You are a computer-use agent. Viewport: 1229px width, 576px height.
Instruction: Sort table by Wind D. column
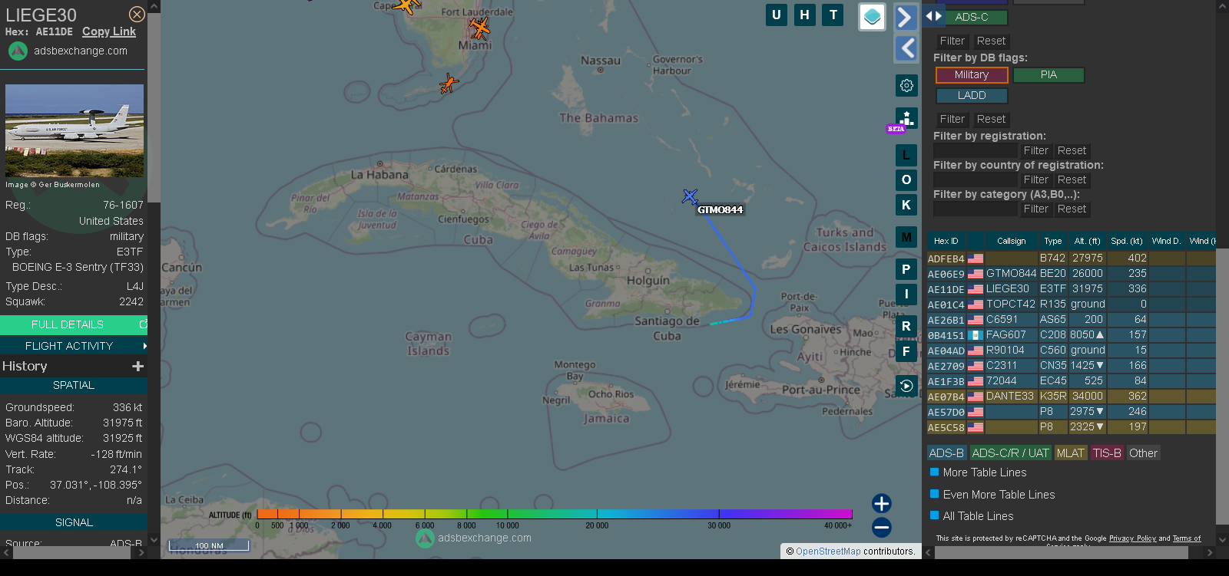(x=1166, y=241)
